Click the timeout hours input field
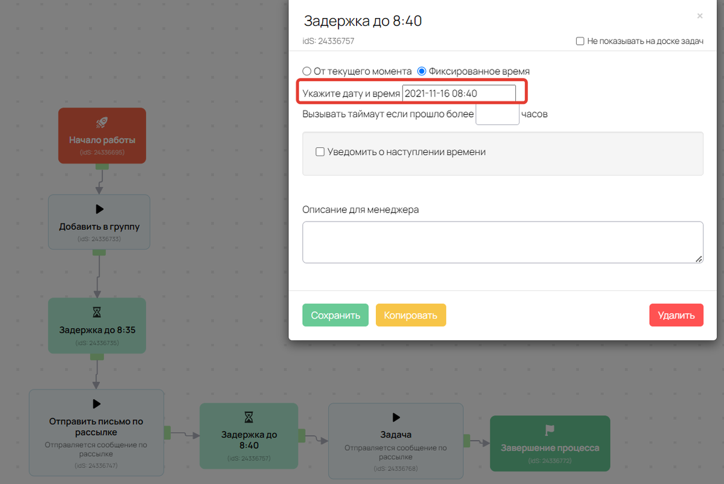 pyautogui.click(x=497, y=113)
